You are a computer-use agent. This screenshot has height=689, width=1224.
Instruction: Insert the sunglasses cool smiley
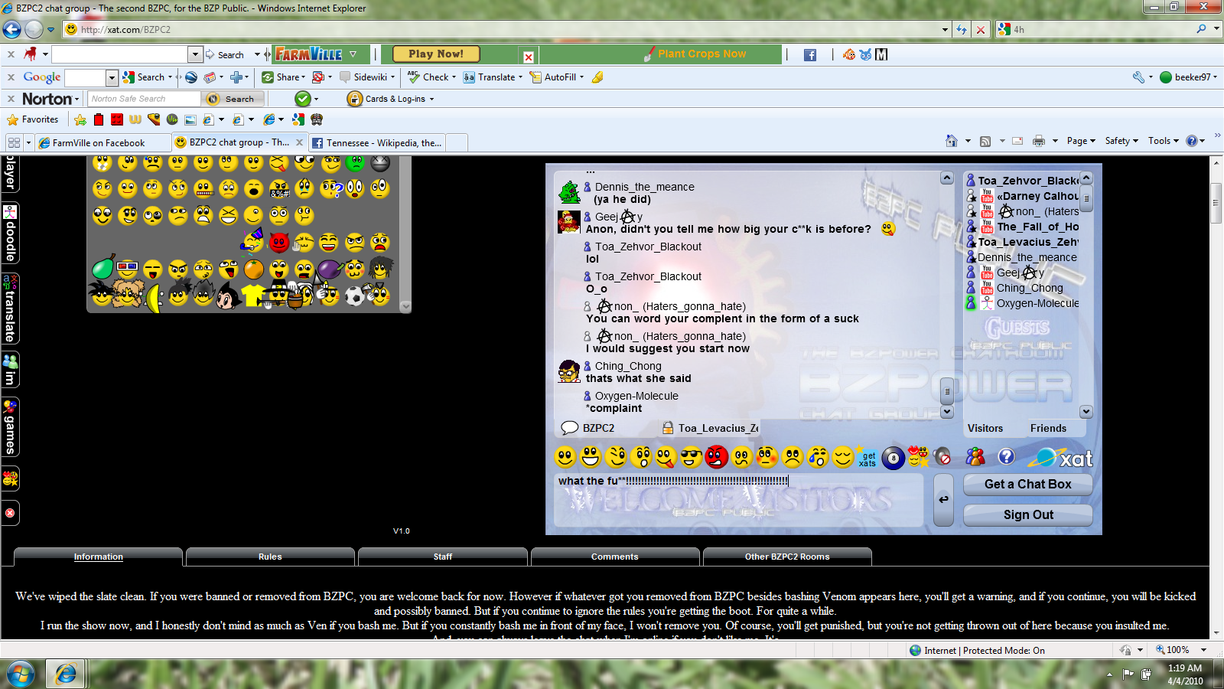pos(692,457)
